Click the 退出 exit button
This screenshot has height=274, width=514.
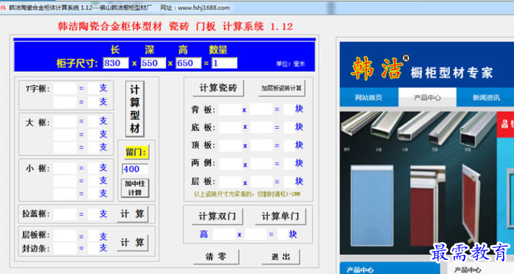coord(281,256)
